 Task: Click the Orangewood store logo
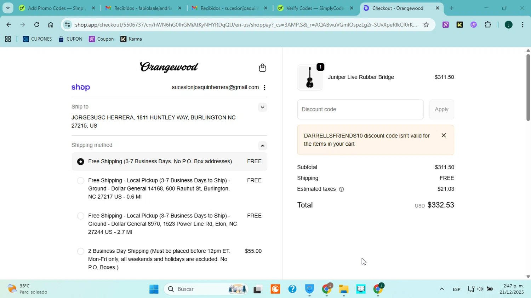point(169,67)
